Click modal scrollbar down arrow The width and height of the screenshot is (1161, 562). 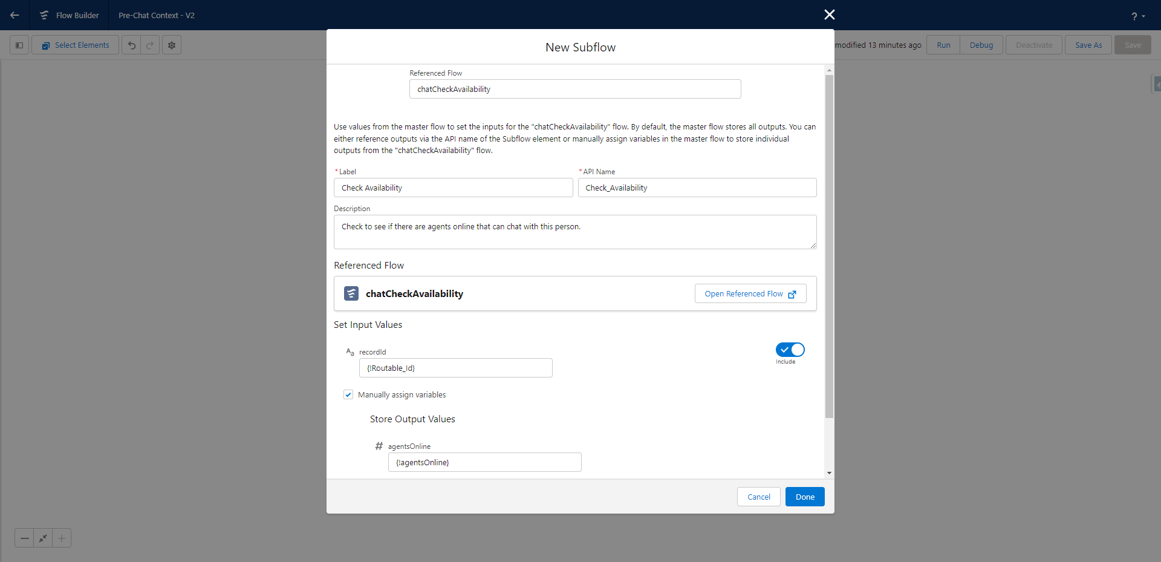point(829,473)
